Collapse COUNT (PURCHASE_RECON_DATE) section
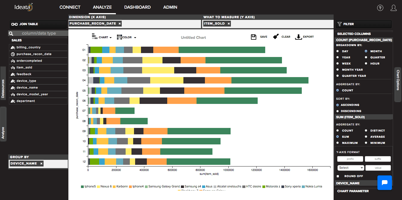The image size is (402, 200). point(363,40)
